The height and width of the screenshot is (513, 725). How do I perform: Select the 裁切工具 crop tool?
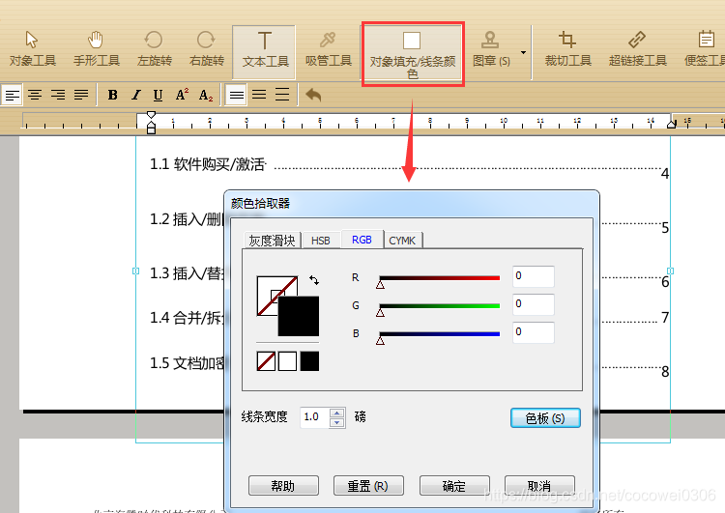click(x=567, y=49)
